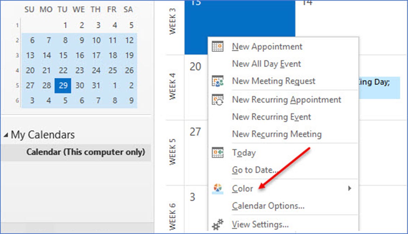Screen dimensions: 408x234
Task: Collapse the My Calendars section
Action: click(5, 134)
